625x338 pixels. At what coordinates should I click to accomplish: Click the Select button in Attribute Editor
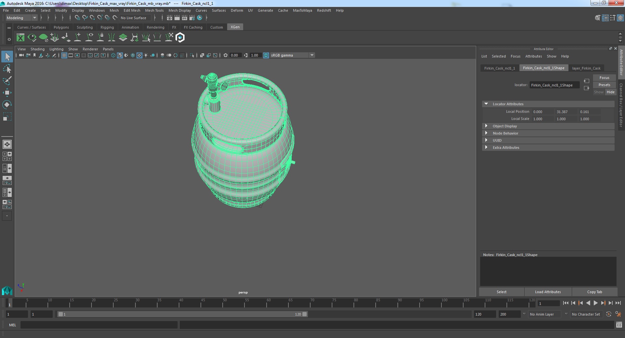[x=501, y=292]
